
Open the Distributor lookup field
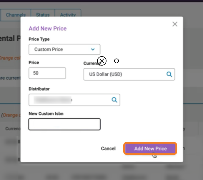coord(74,100)
